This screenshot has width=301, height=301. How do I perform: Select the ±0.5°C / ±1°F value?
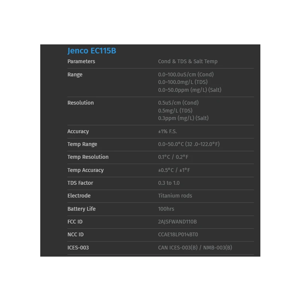click(174, 170)
